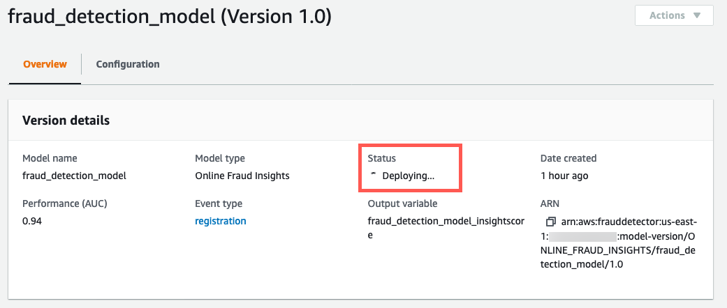
Task: Click the Actions dropdown arrow
Action: (x=697, y=15)
